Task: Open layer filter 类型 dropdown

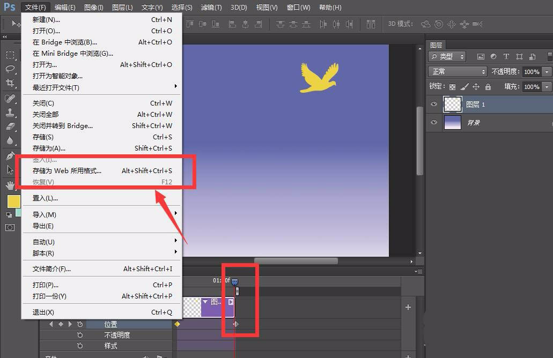Action: (447, 56)
